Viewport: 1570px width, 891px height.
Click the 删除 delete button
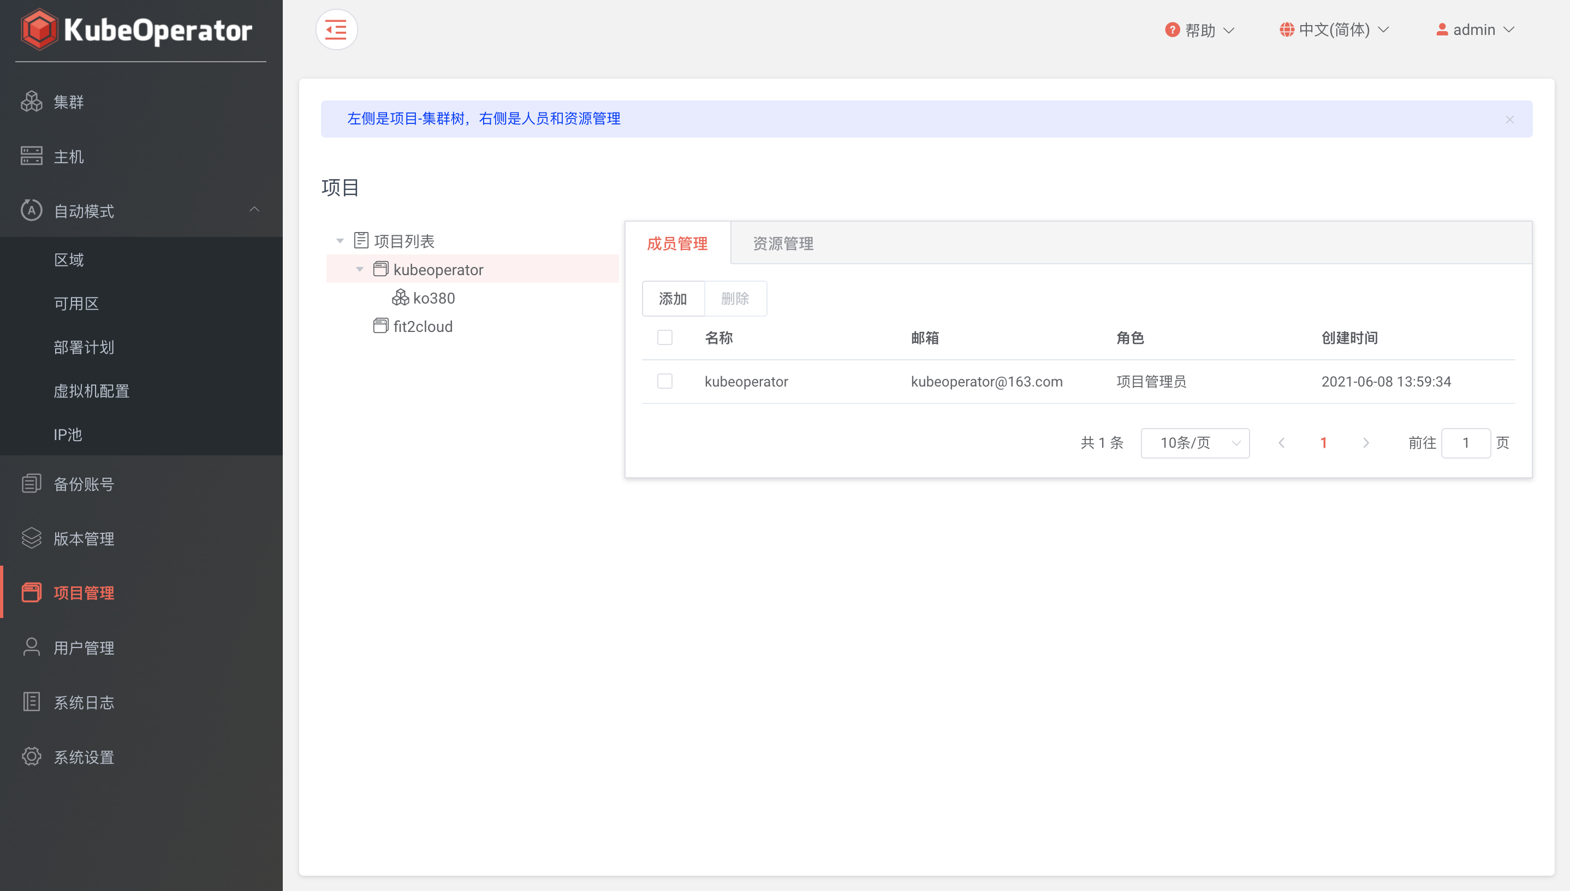click(735, 298)
